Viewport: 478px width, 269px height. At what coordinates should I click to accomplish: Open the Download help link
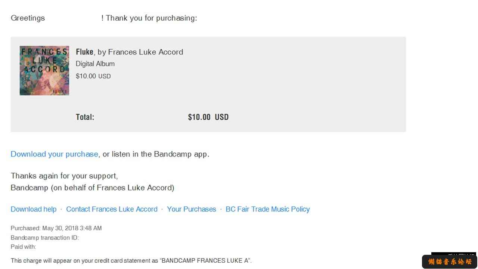click(34, 209)
